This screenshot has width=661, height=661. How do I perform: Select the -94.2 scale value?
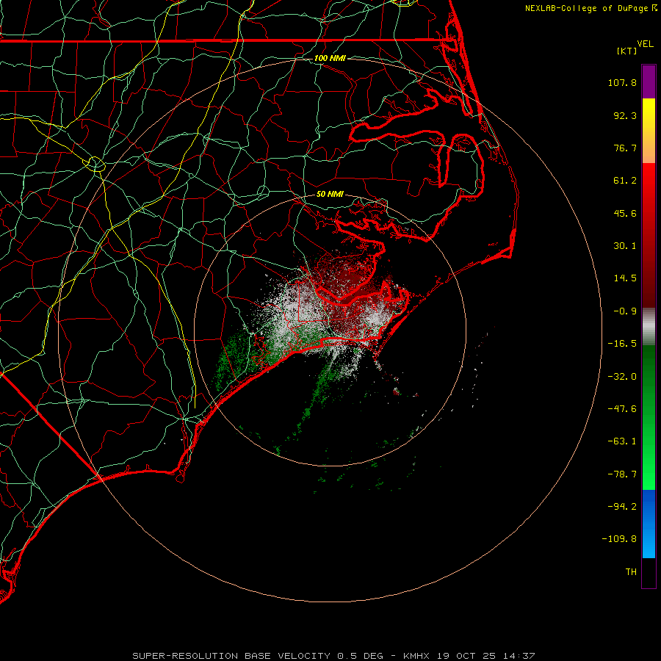(622, 506)
